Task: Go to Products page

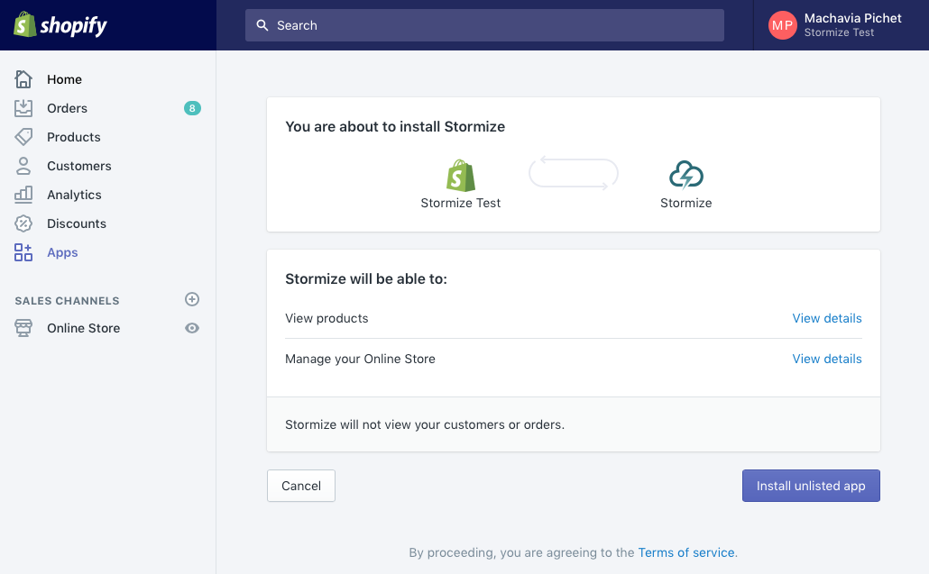Action: (74, 137)
